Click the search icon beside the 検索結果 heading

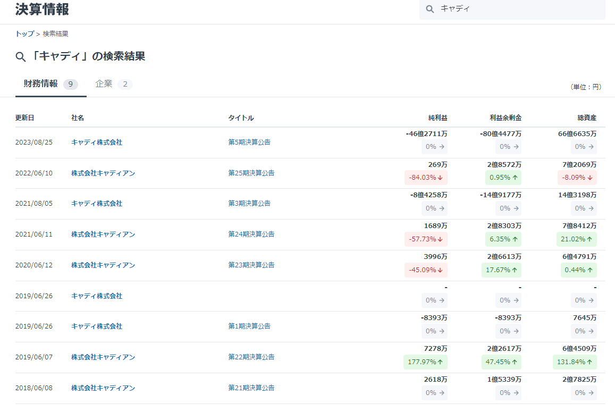click(x=20, y=55)
